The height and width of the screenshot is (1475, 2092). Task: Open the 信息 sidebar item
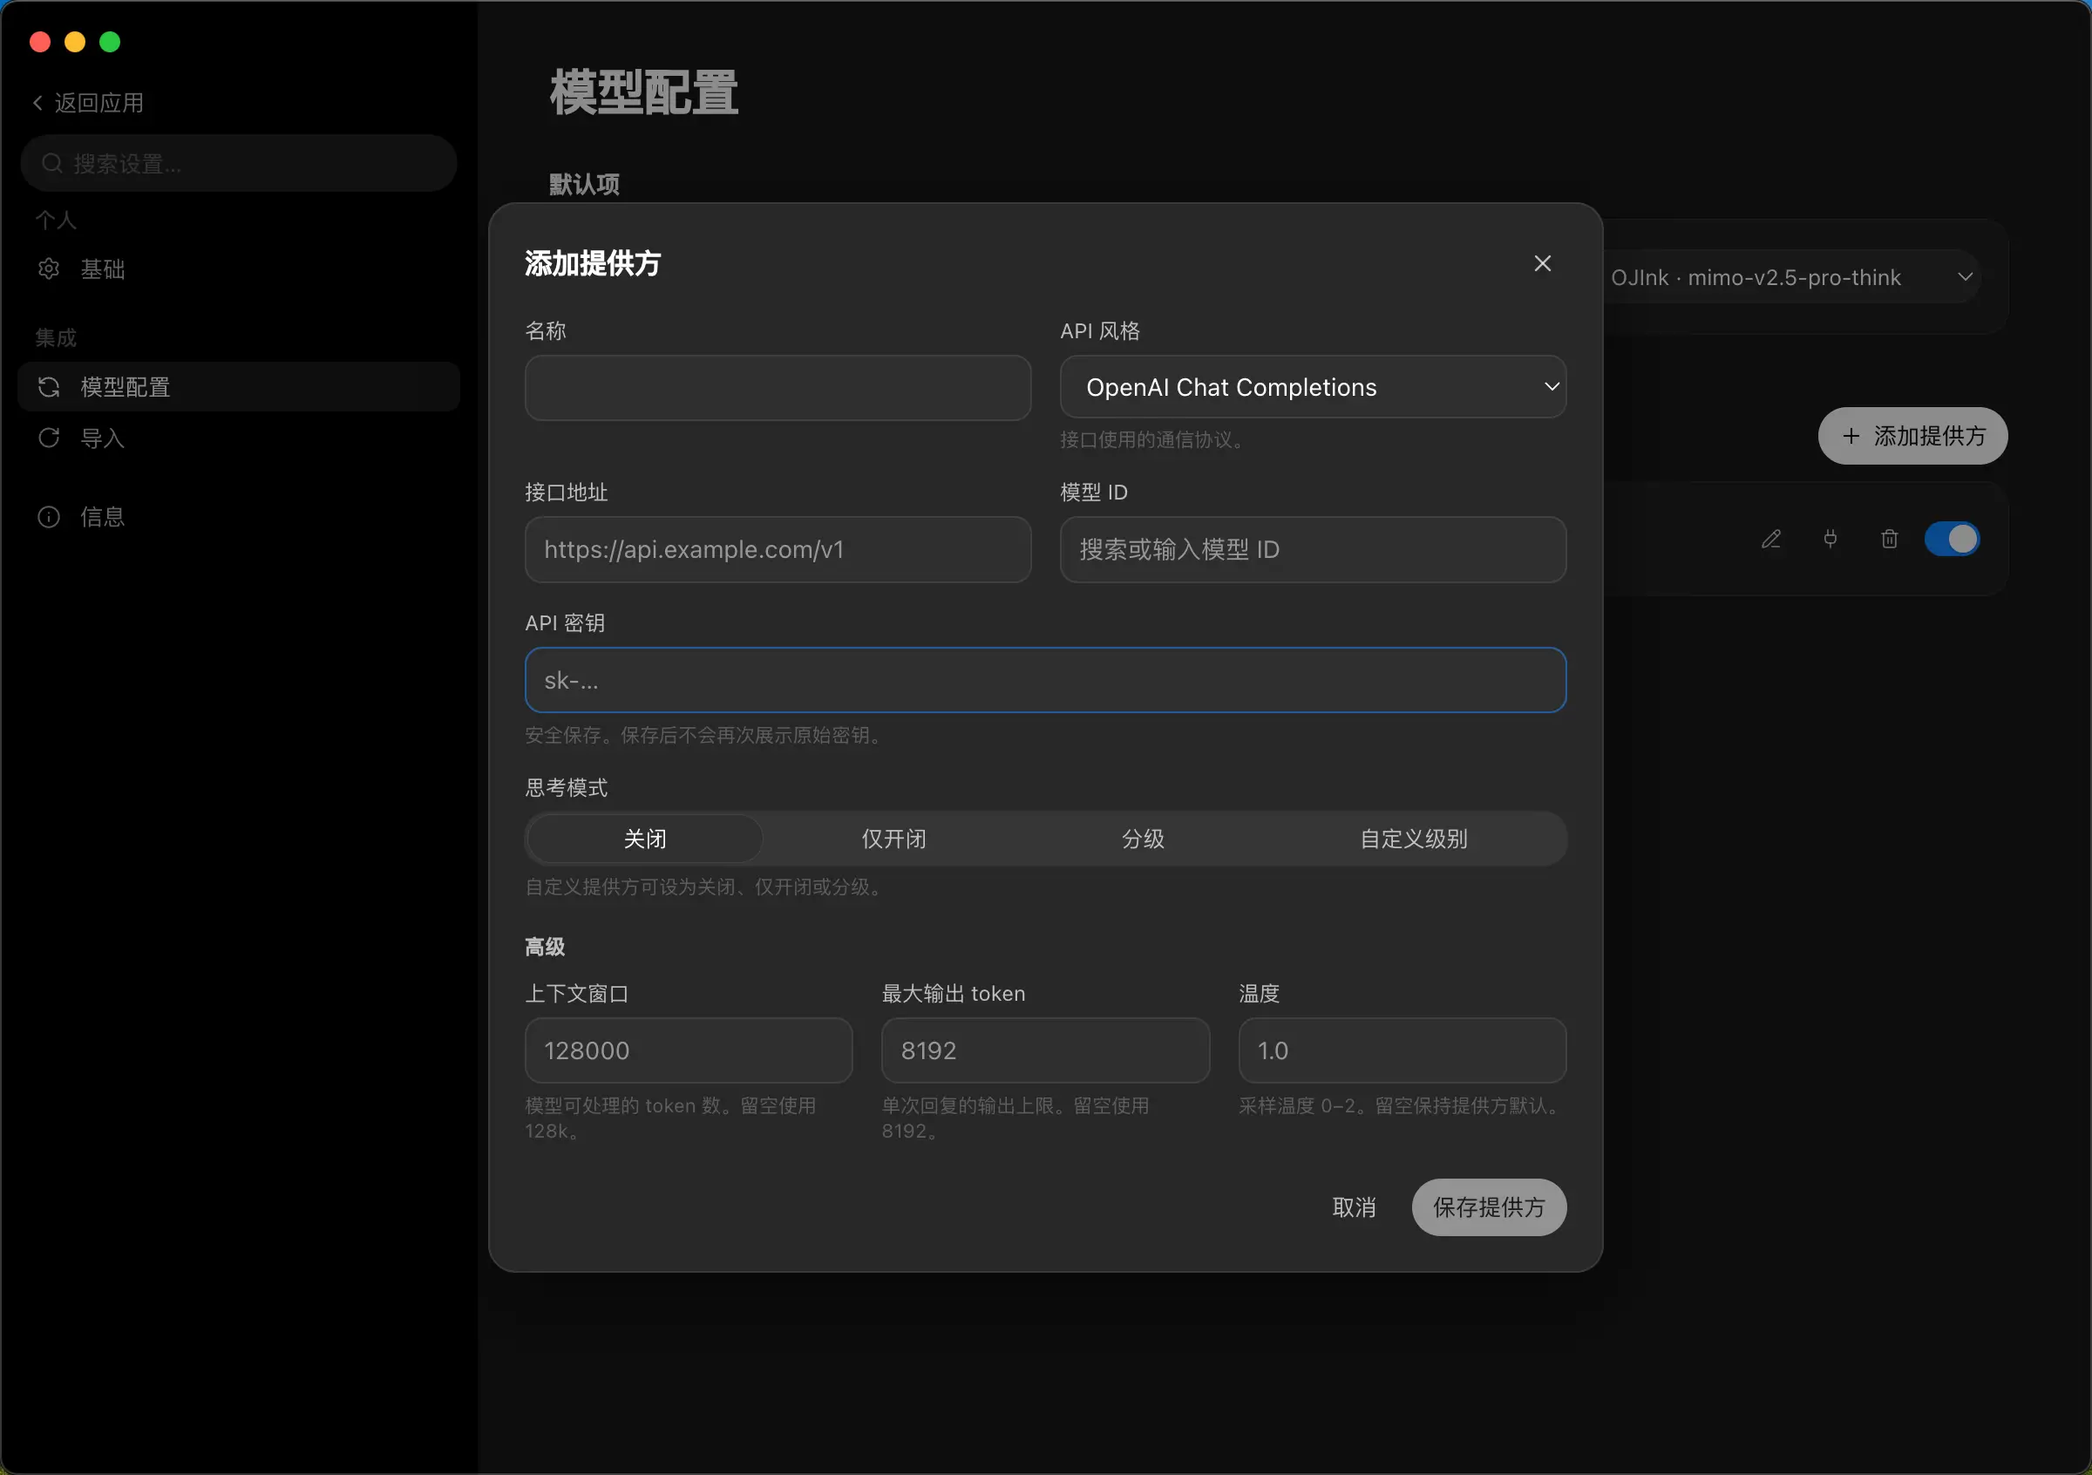[x=239, y=518]
